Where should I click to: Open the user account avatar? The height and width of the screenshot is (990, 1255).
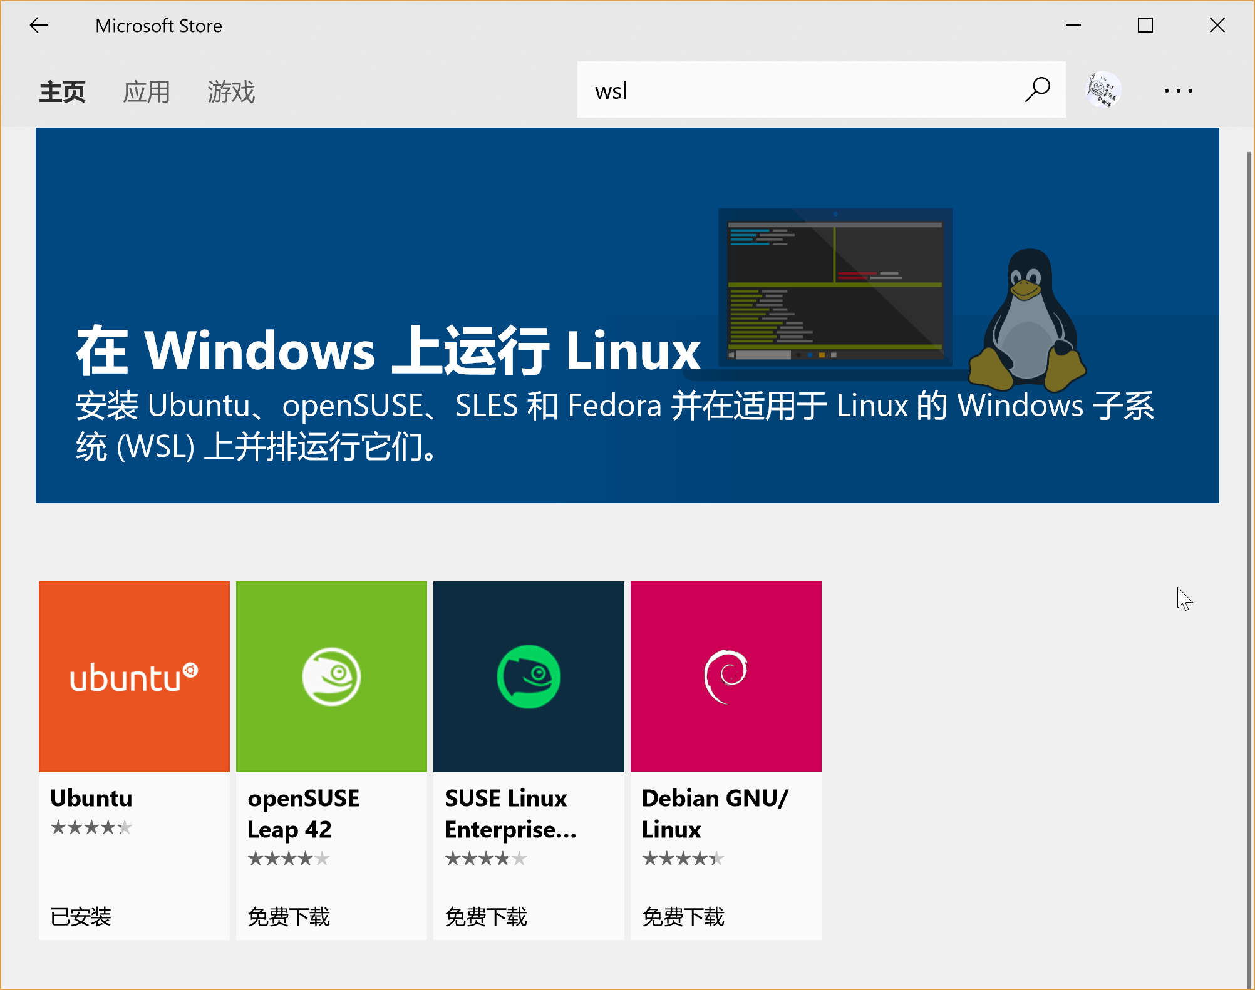[1103, 89]
